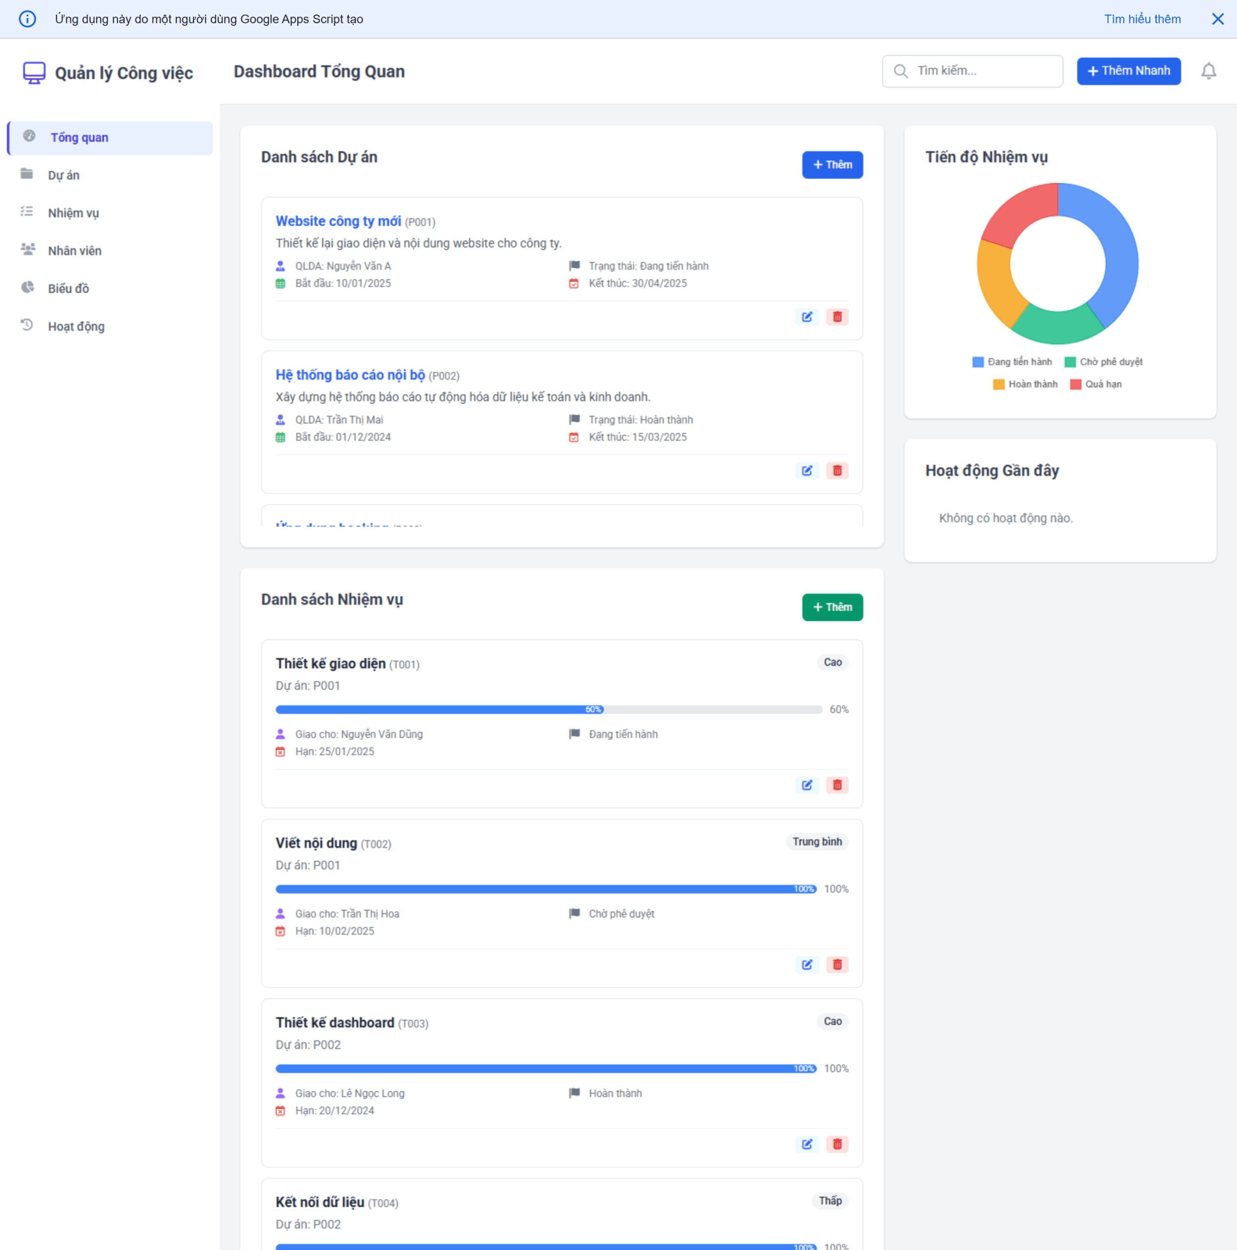The image size is (1237, 1250).
Task: Edit the Website công ty mới project
Action: coord(807,317)
